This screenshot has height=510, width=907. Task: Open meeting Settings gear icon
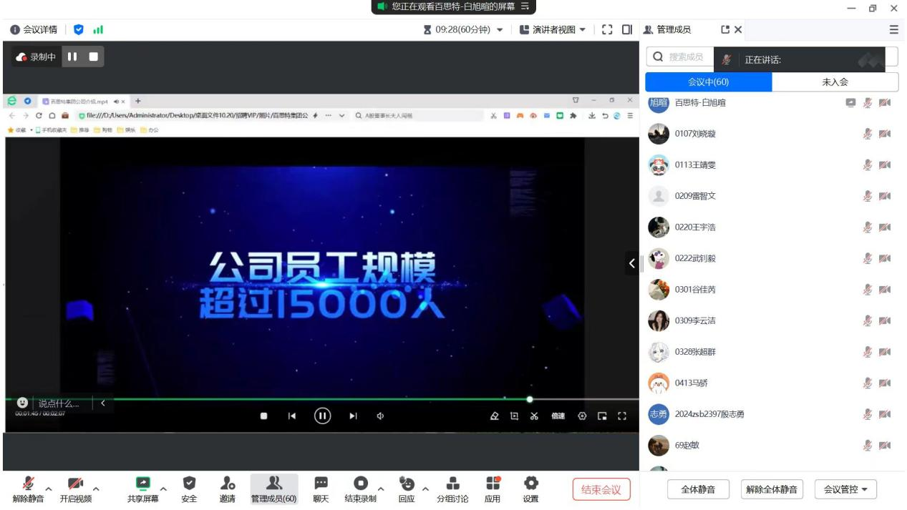click(530, 484)
